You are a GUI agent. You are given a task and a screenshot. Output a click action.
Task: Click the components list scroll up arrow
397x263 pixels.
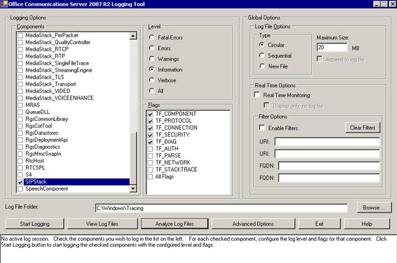(133, 36)
